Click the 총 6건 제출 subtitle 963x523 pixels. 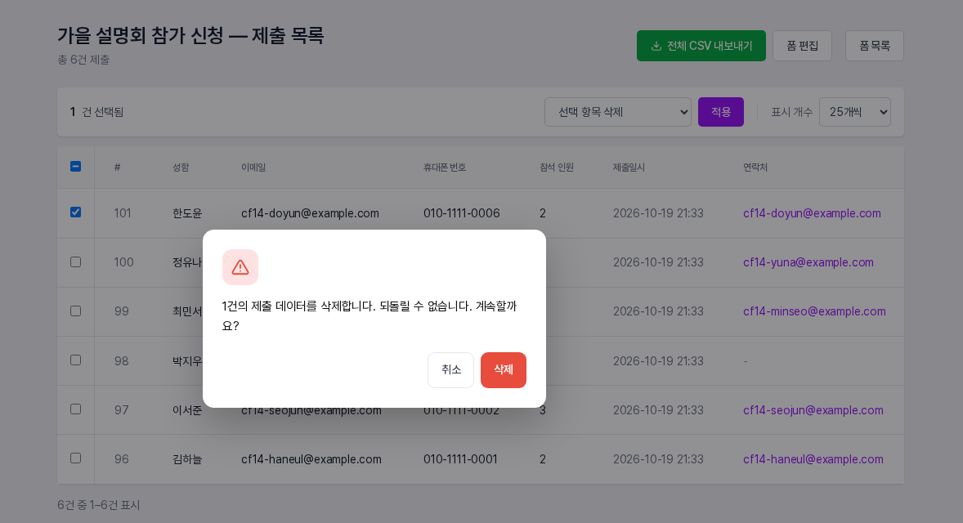point(83,60)
